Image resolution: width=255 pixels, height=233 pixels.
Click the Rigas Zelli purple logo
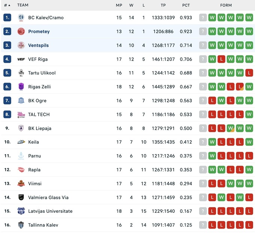click(x=21, y=87)
